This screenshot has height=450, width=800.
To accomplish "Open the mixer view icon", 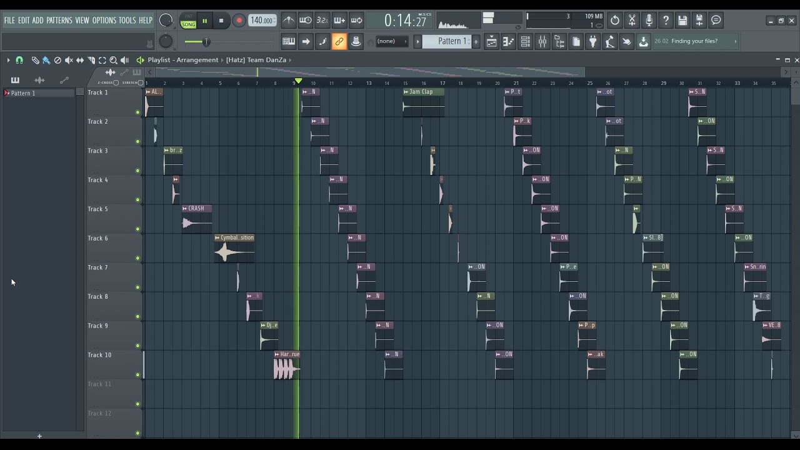I will (x=542, y=42).
